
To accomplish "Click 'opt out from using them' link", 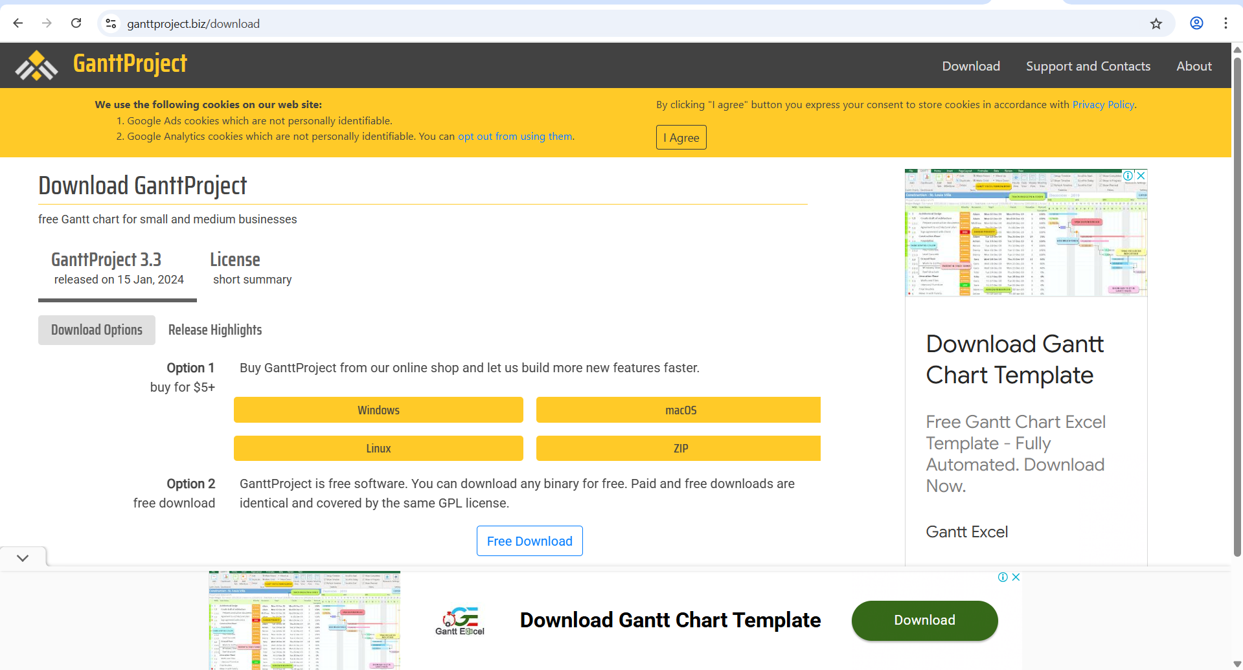I will [x=515, y=137].
